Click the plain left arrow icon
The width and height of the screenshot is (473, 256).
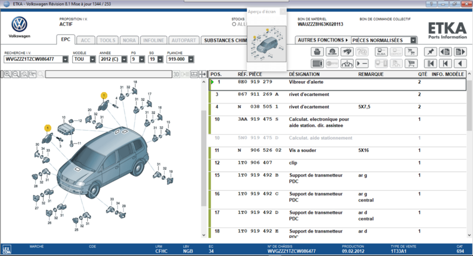coord(460,63)
